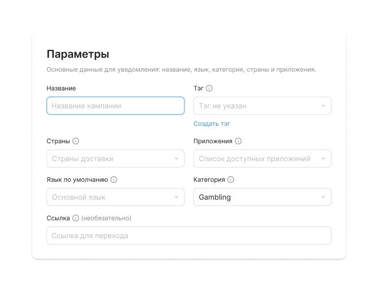Click the Название кампании input field

pyautogui.click(x=115, y=106)
